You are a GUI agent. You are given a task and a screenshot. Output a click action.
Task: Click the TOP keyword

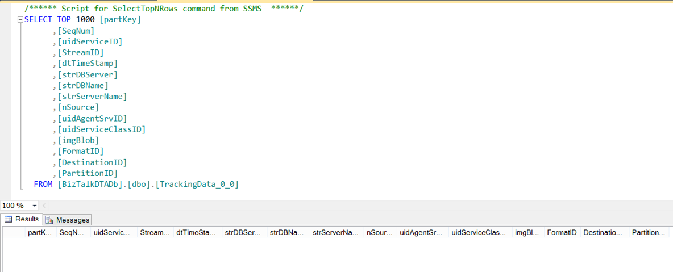pyautogui.click(x=64, y=20)
